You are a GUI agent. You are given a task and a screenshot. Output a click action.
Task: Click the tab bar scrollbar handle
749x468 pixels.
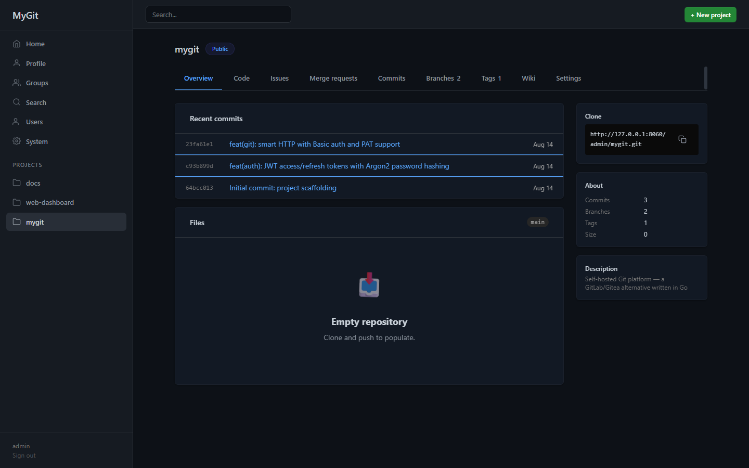tap(705, 78)
